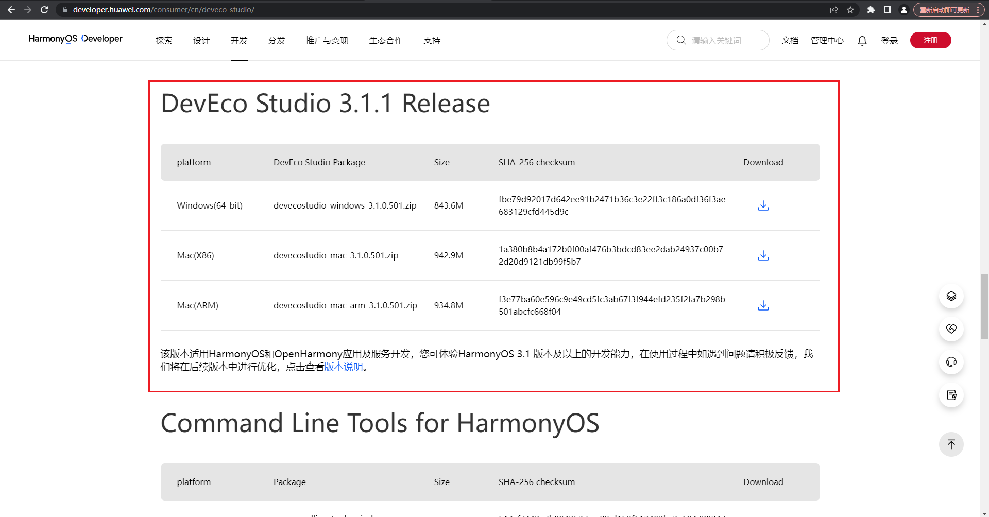The height and width of the screenshot is (517, 989).
Task: Click the 登录 link
Action: point(890,41)
